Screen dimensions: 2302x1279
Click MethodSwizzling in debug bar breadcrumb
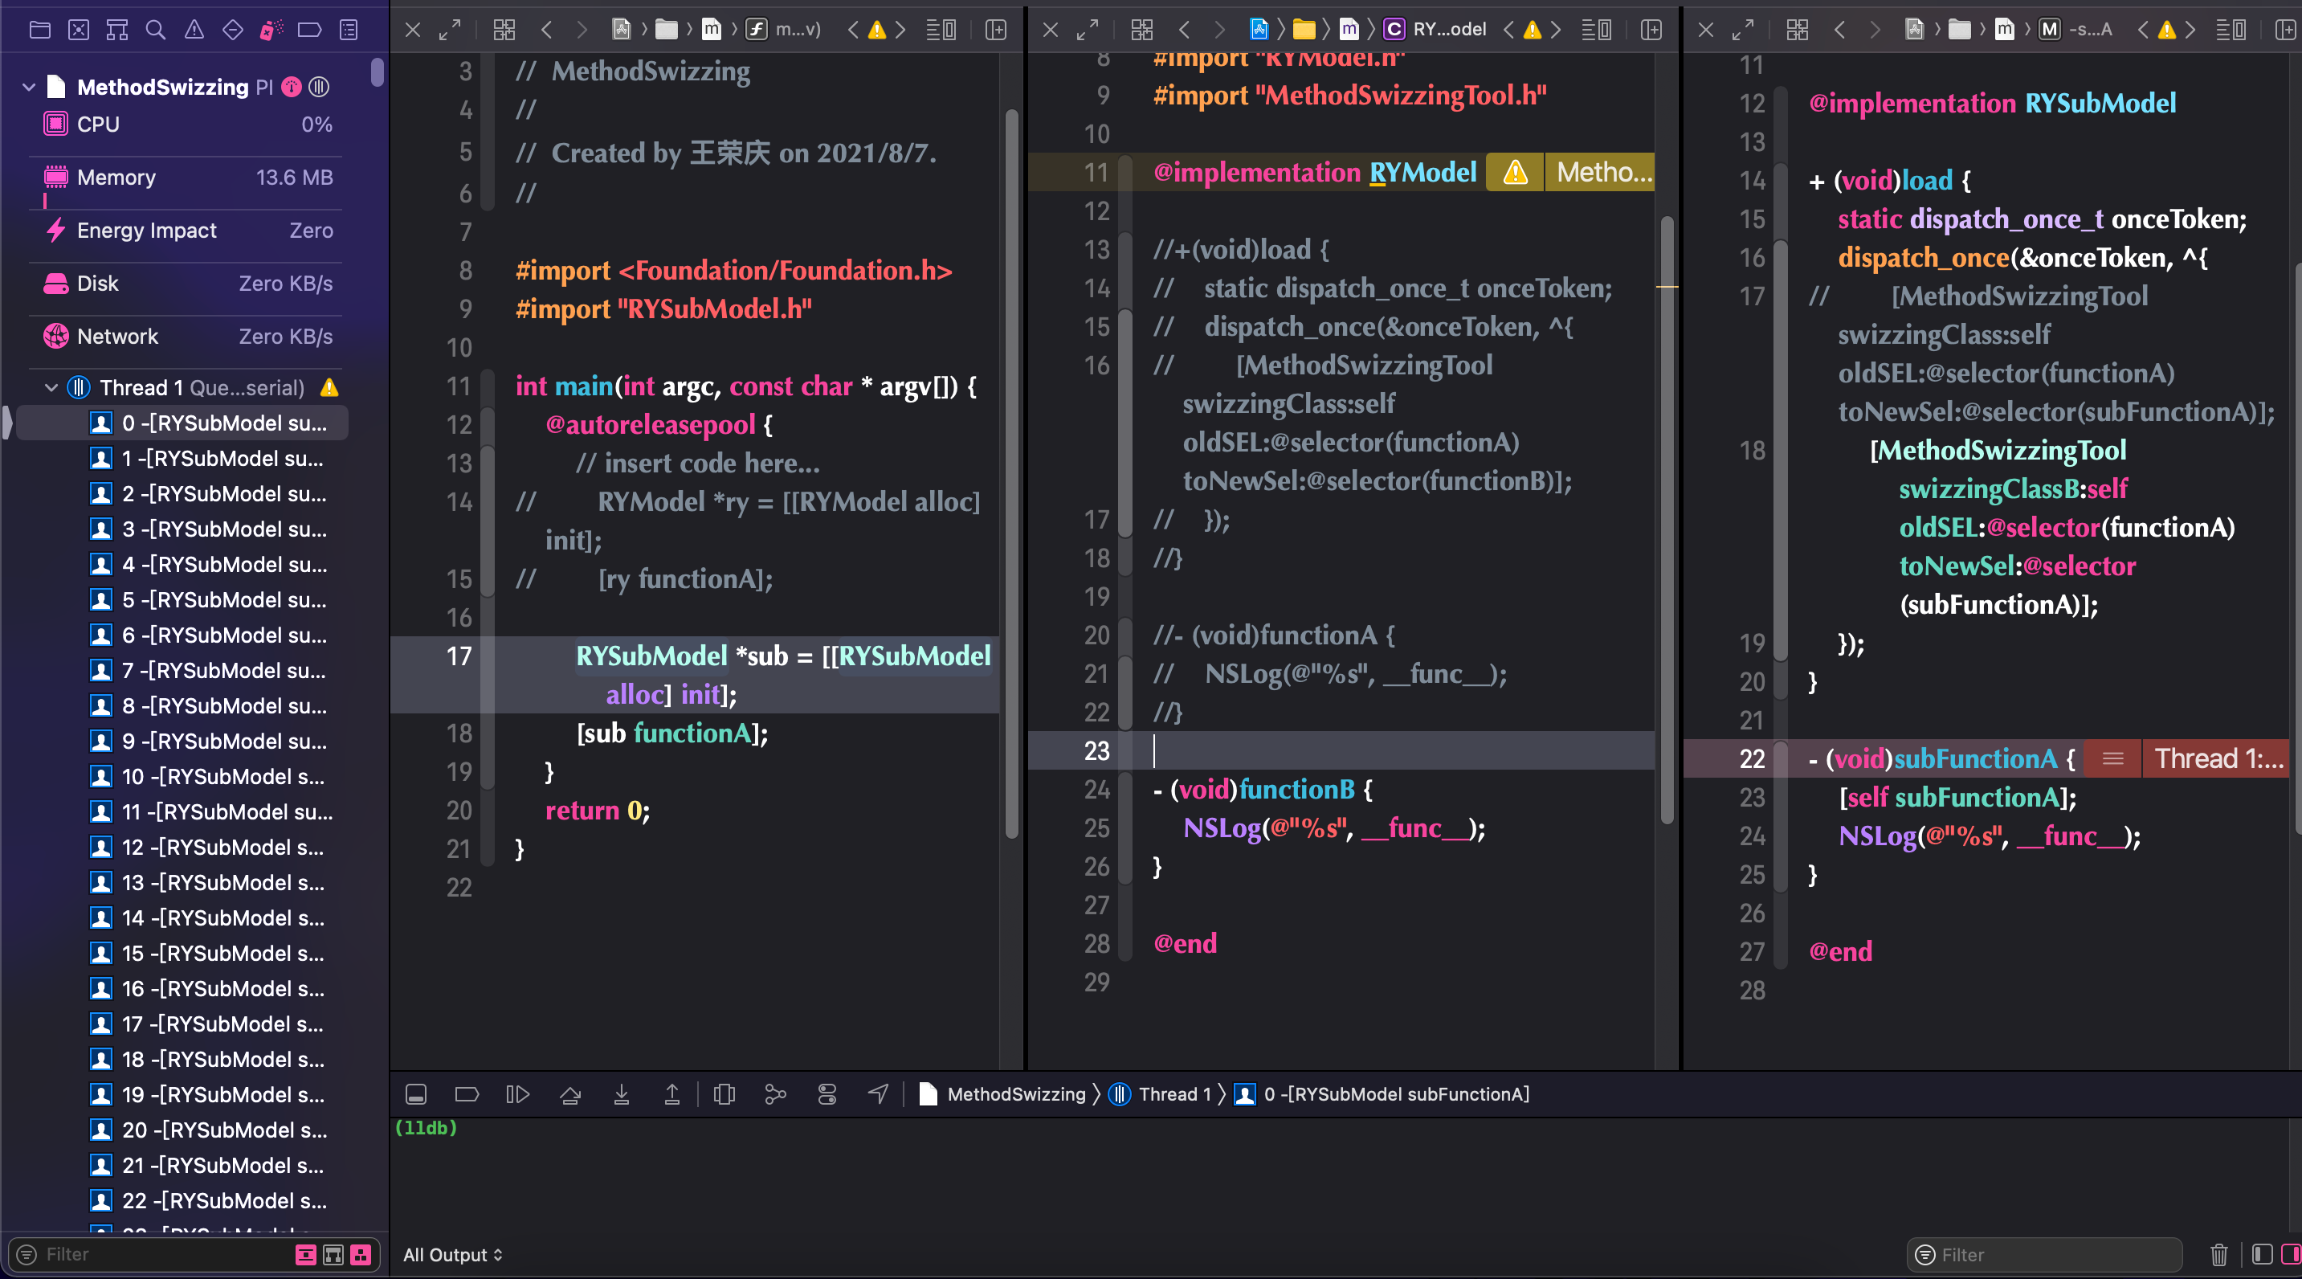point(1002,1094)
